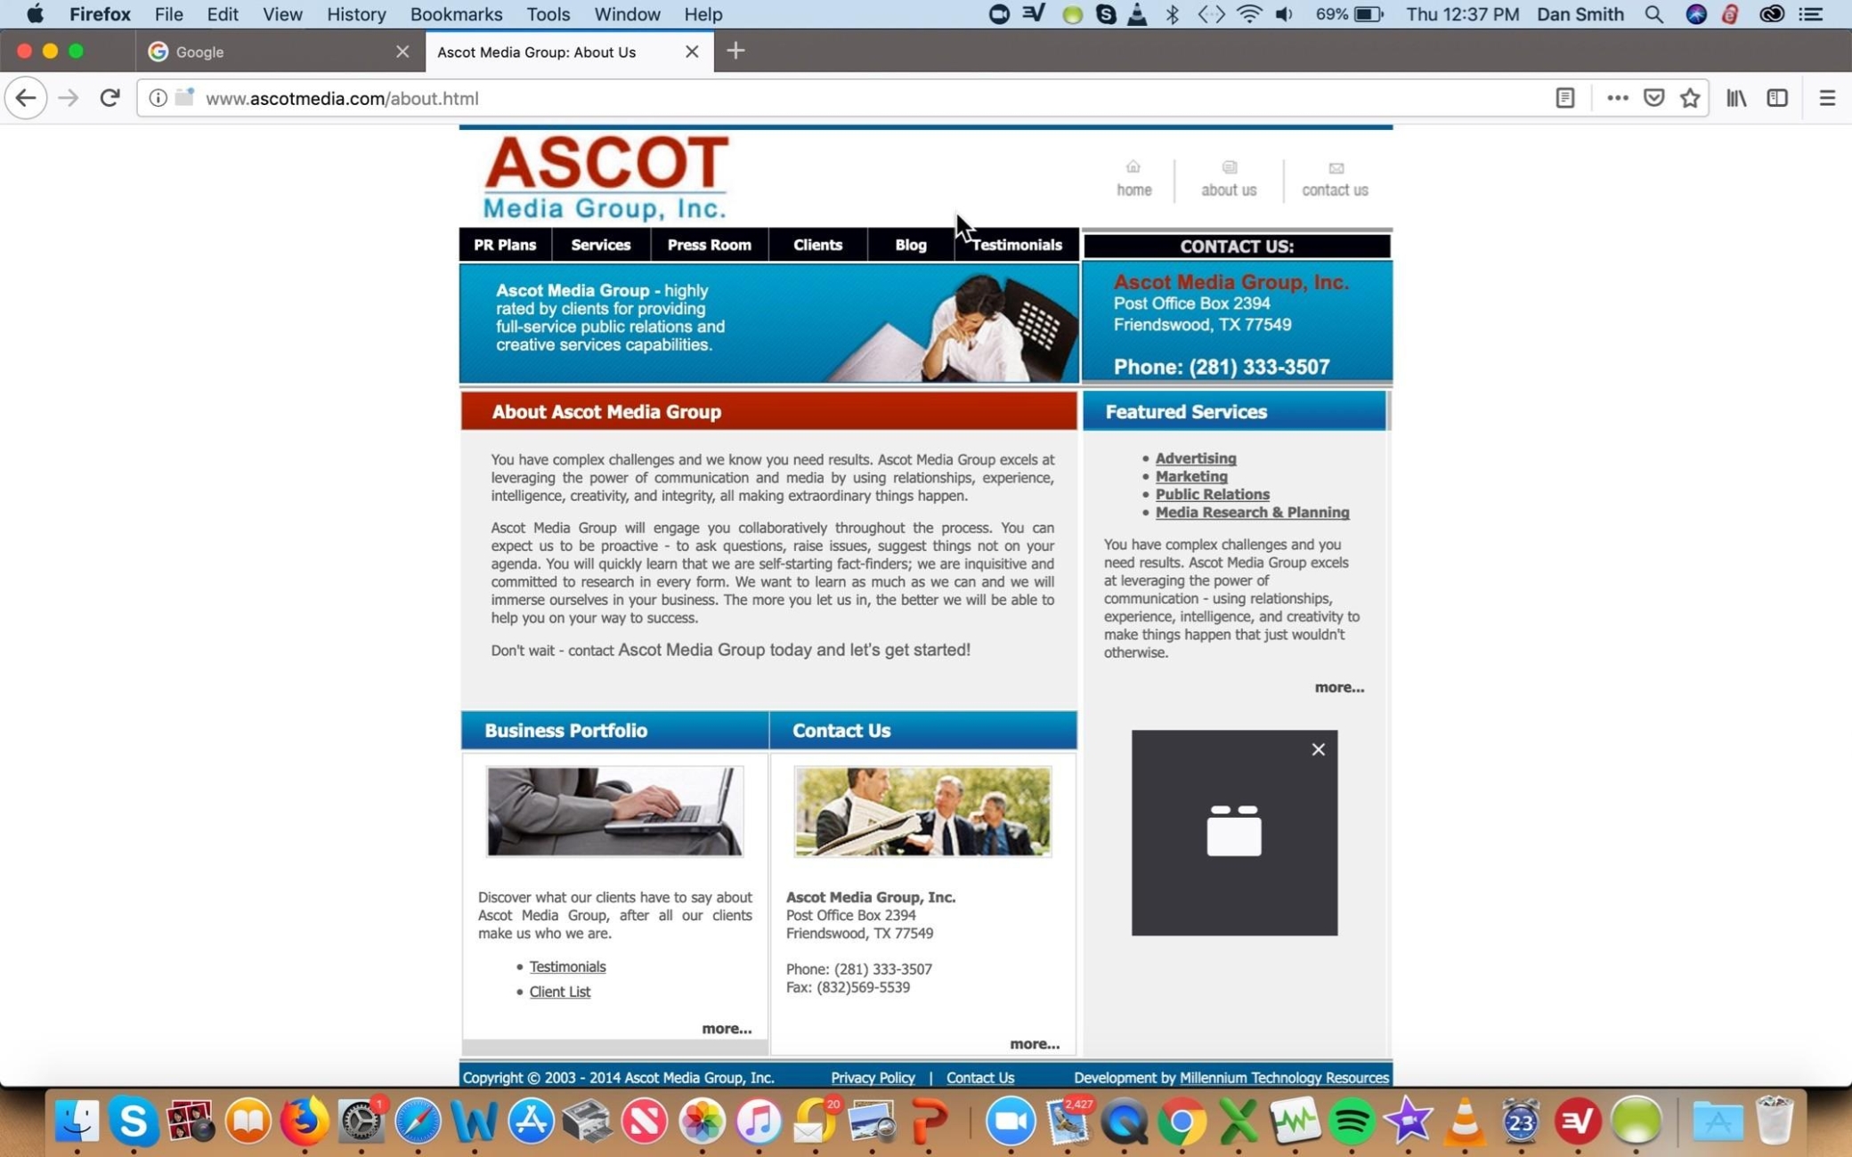Click Testimonials link under Business Portfolio
Screen dimensions: 1852x1157
[x=567, y=967]
